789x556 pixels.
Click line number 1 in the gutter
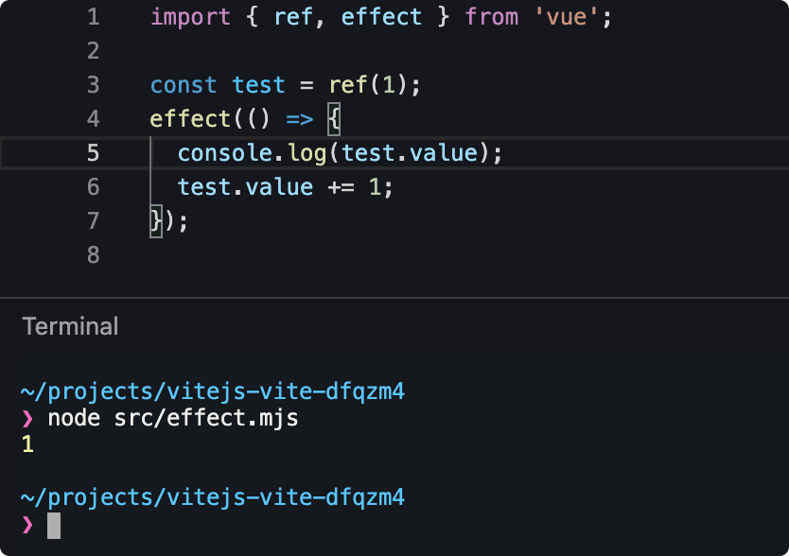[92, 18]
